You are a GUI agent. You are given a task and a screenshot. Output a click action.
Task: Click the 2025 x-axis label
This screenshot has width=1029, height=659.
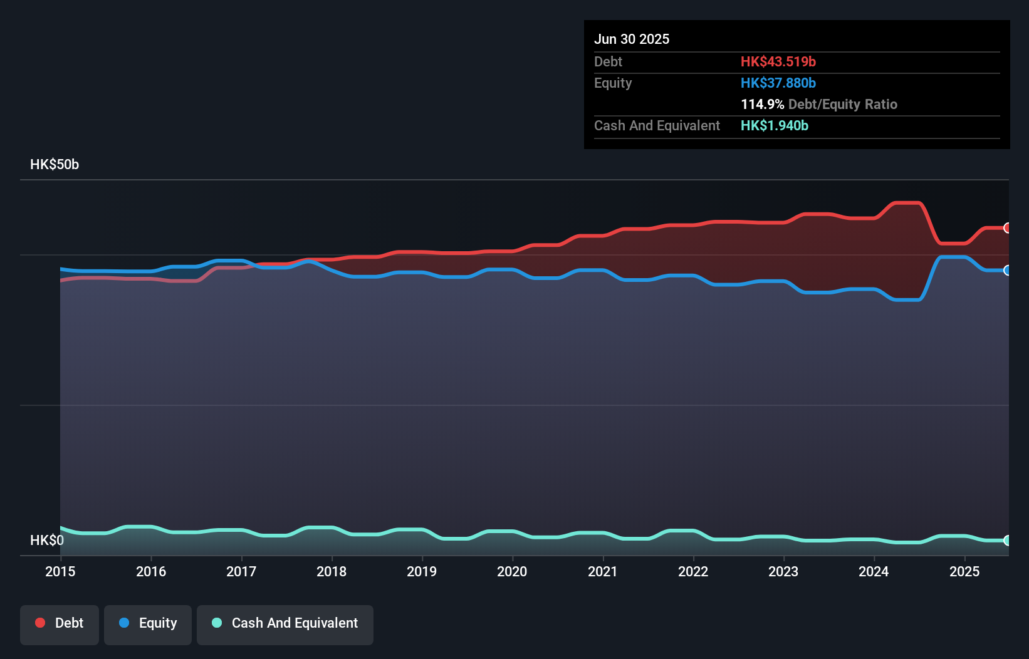964,572
